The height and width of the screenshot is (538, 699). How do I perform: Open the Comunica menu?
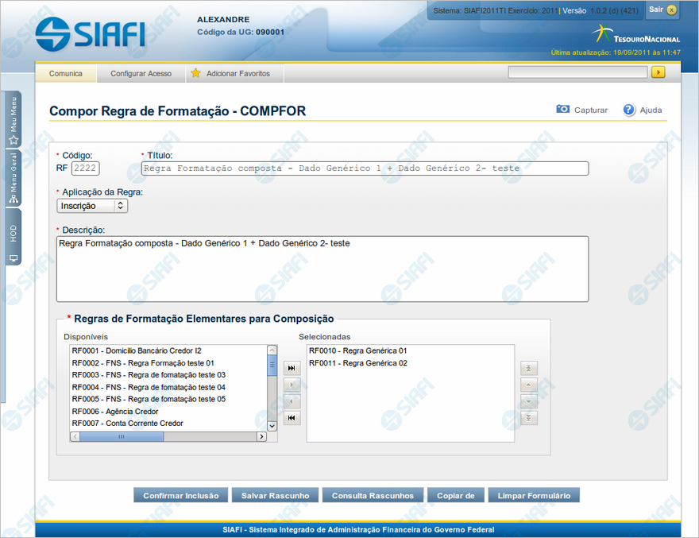tap(66, 73)
